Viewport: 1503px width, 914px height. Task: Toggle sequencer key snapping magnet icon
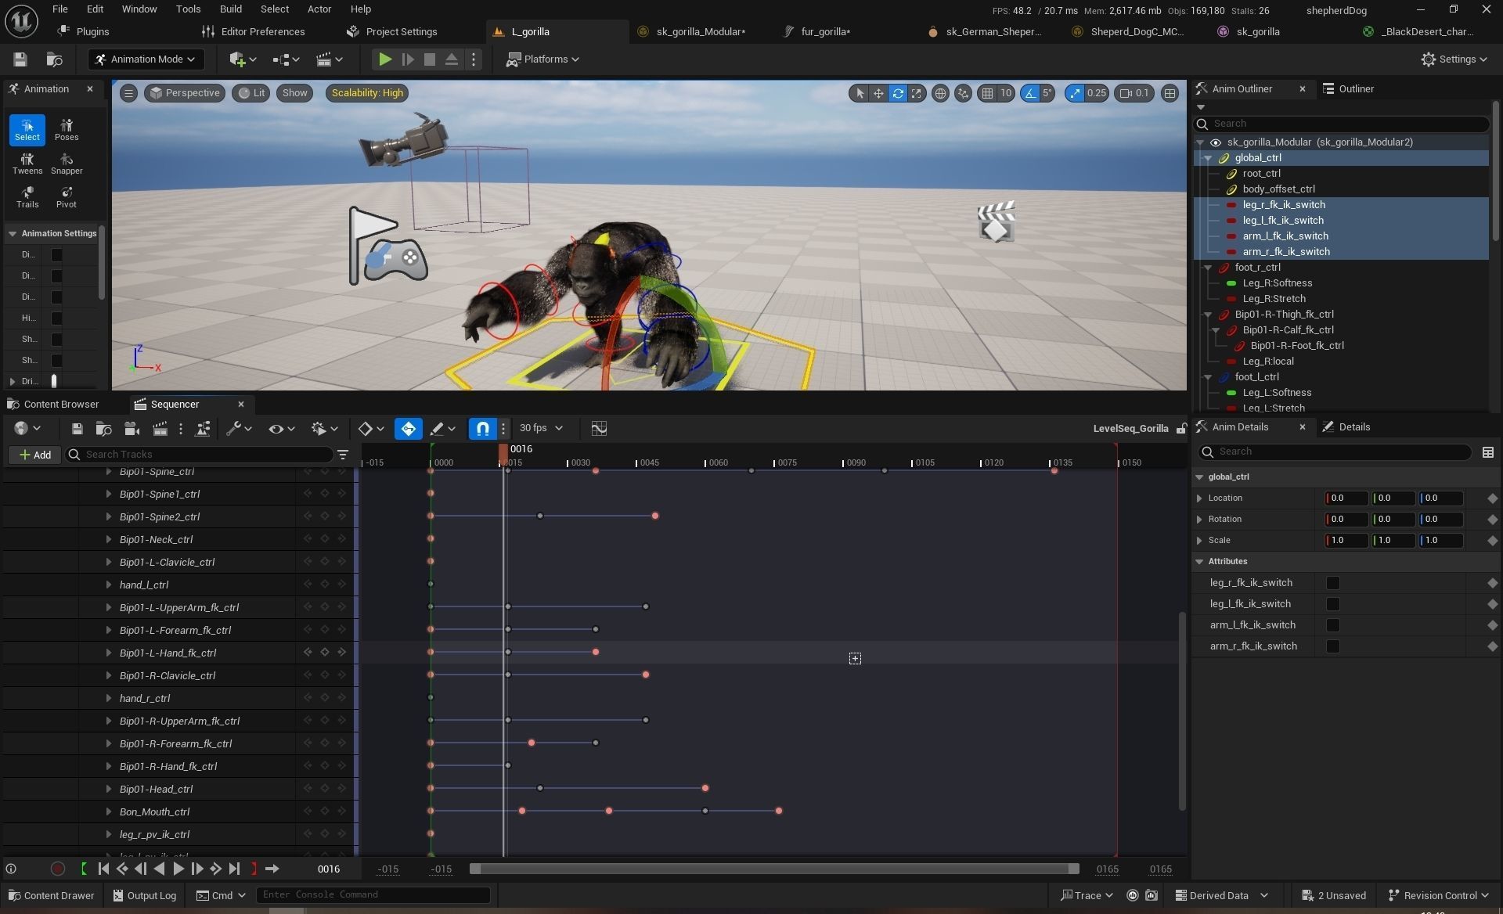tap(483, 428)
